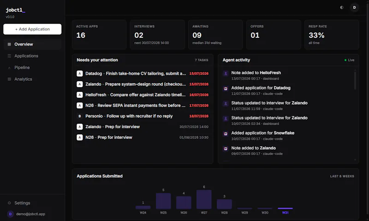369x221 pixels.
Task: Click the 18/07/2026 due date on Personio
Action: [x=199, y=116]
